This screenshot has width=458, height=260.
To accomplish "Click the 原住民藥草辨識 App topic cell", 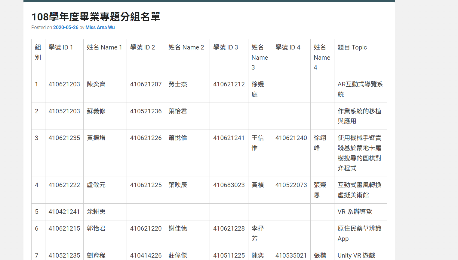I will point(359,233).
